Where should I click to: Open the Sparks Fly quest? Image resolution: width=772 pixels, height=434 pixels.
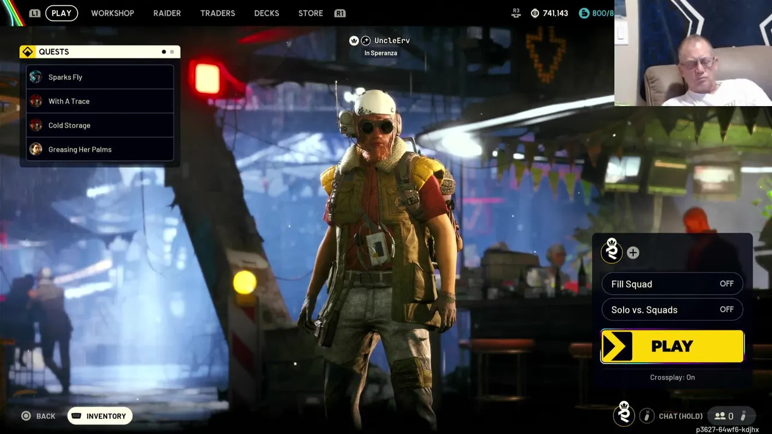pos(100,77)
